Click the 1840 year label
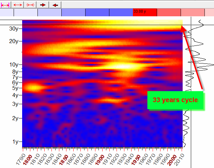214x168 pixels. coord(57,159)
